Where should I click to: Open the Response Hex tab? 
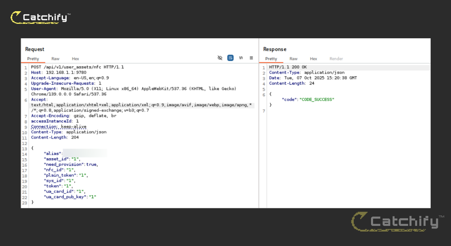pyautogui.click(x=314, y=59)
